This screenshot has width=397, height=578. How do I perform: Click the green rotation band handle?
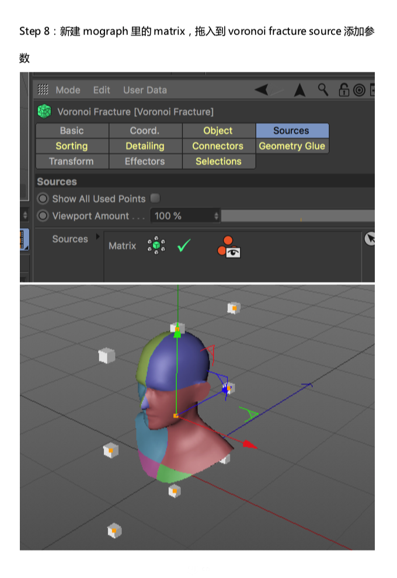(x=249, y=414)
